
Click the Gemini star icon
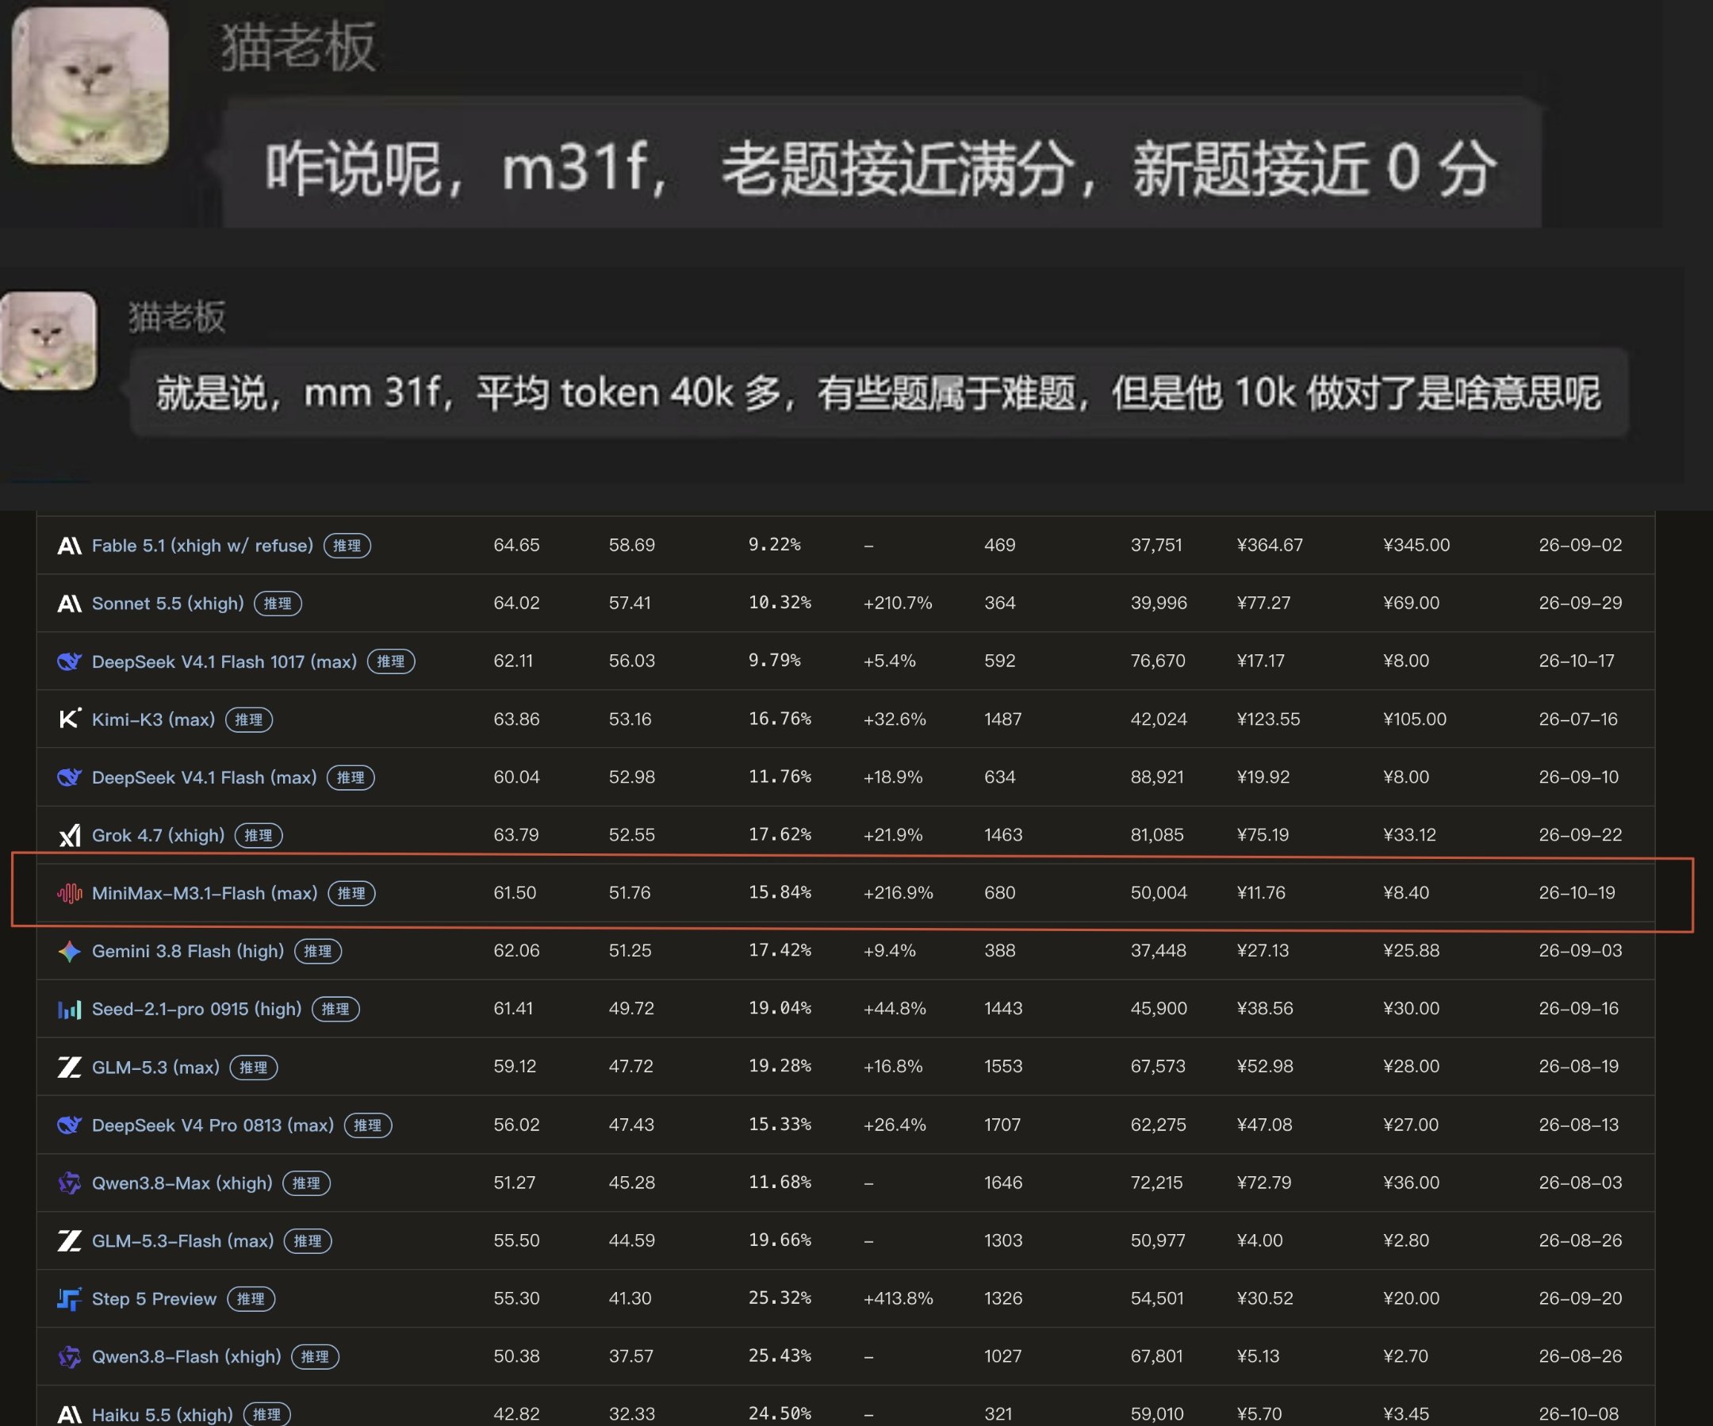[x=69, y=951]
